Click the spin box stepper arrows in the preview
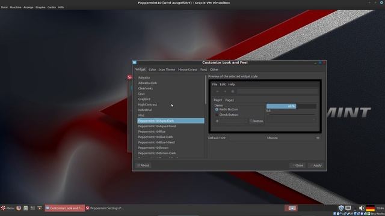 [x=246, y=121]
